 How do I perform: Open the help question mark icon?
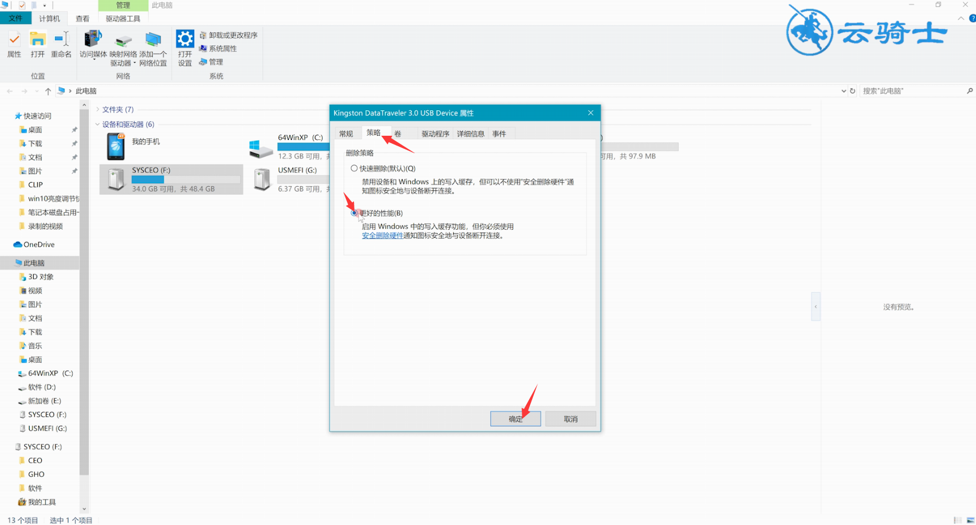(x=973, y=19)
